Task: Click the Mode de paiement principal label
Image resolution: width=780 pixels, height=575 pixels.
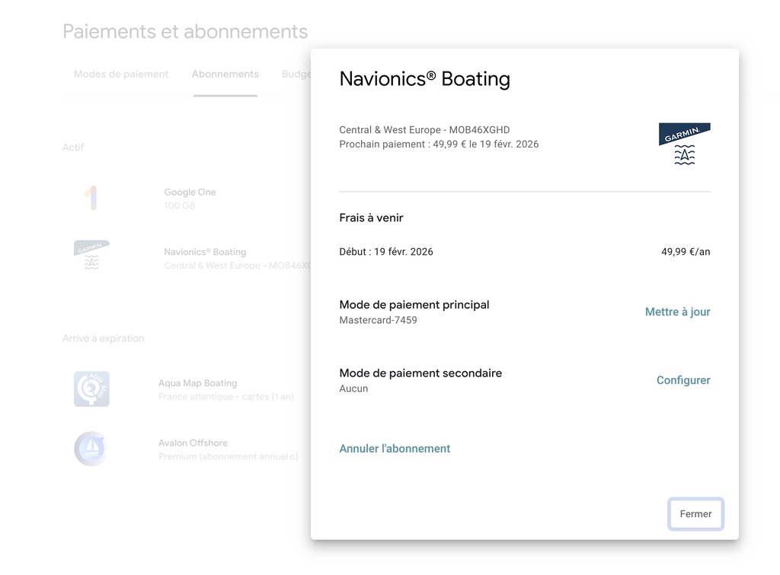Action: coord(414,304)
